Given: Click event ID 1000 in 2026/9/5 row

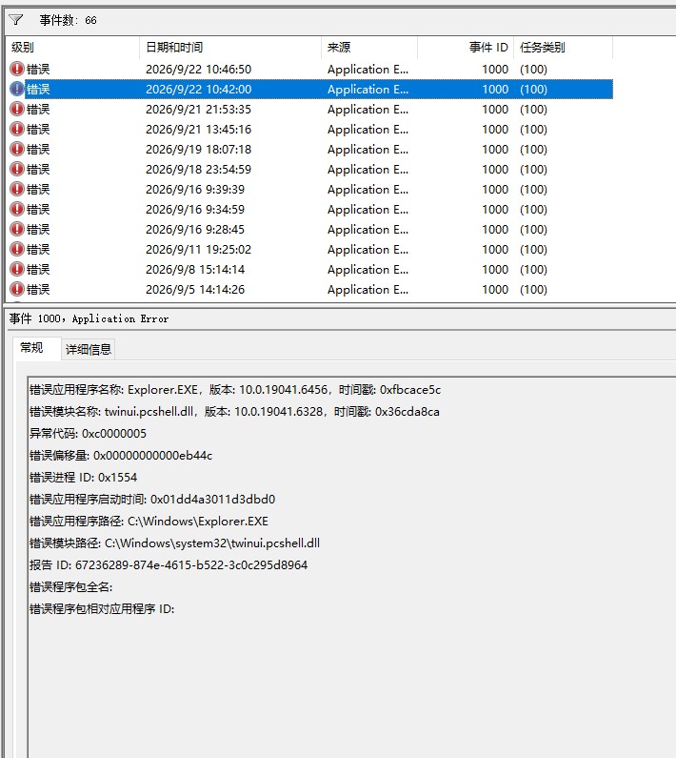Looking at the screenshot, I should pos(495,290).
